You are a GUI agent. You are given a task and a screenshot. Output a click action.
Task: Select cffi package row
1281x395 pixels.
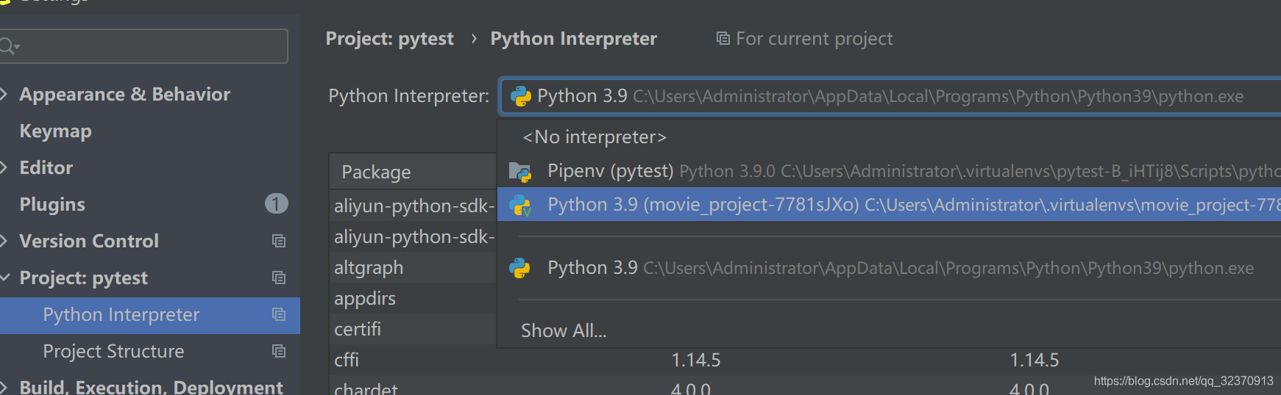tap(805, 360)
